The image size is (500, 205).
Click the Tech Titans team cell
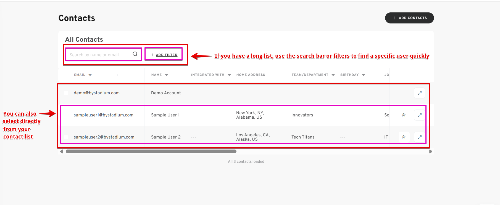(303, 137)
